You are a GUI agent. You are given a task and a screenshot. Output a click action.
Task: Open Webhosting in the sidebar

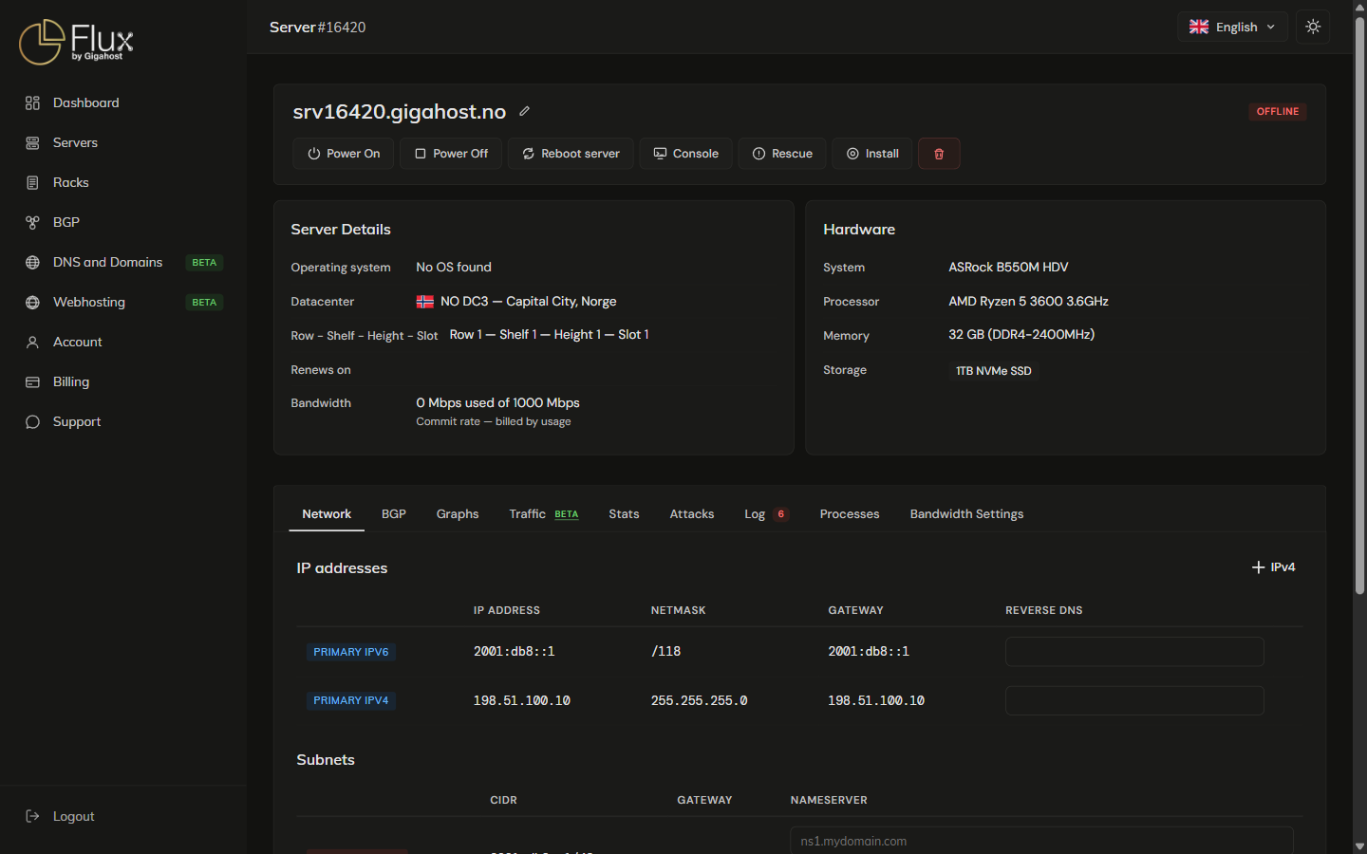click(x=123, y=302)
